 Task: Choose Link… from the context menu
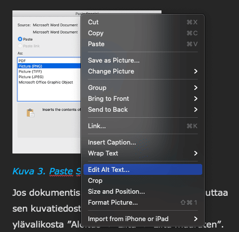pos(143,126)
